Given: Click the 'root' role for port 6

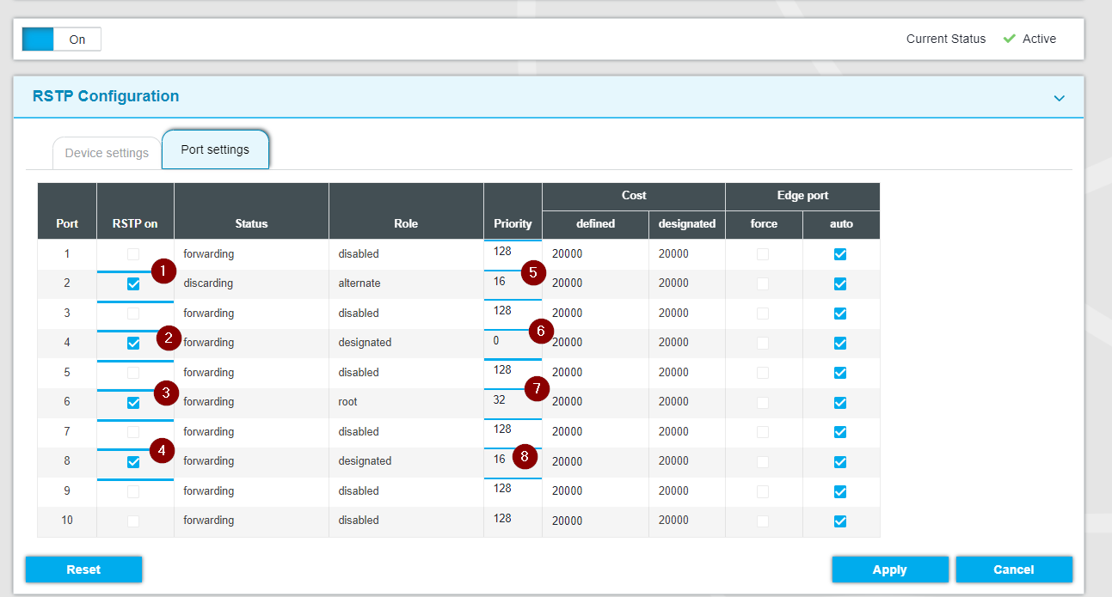Looking at the screenshot, I should click(x=347, y=402).
